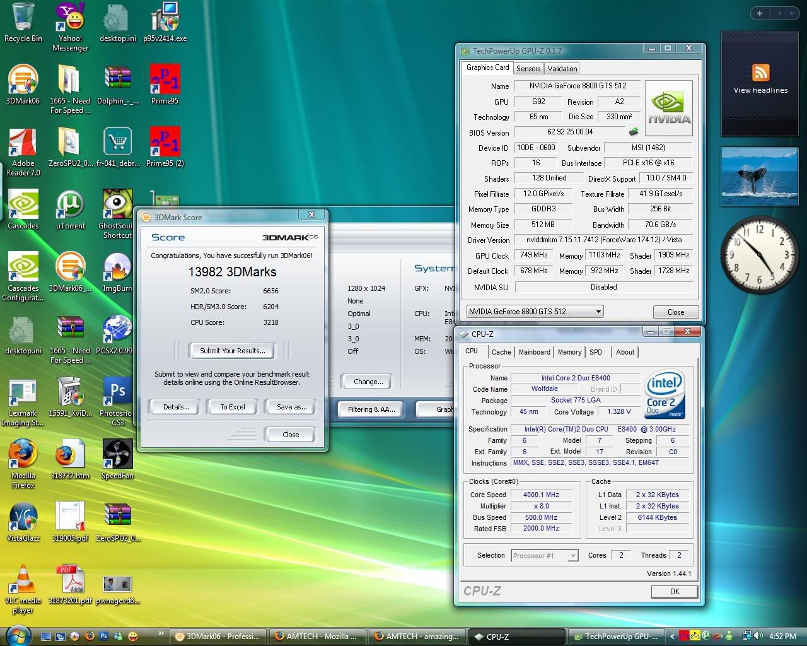Open the Cache tab in CPU-Z
The height and width of the screenshot is (646, 807).
[x=501, y=352]
